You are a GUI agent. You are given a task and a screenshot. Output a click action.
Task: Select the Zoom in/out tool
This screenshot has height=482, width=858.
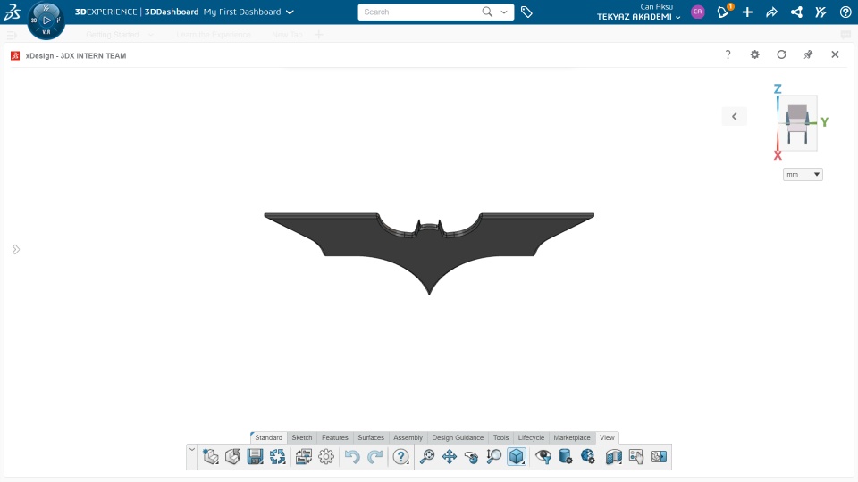tap(493, 456)
